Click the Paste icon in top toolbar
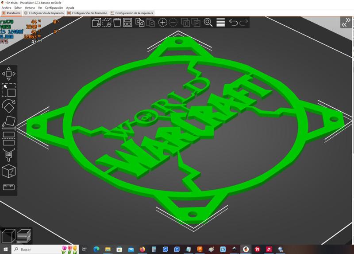354x254 pixels. pyautogui.click(x=150, y=23)
